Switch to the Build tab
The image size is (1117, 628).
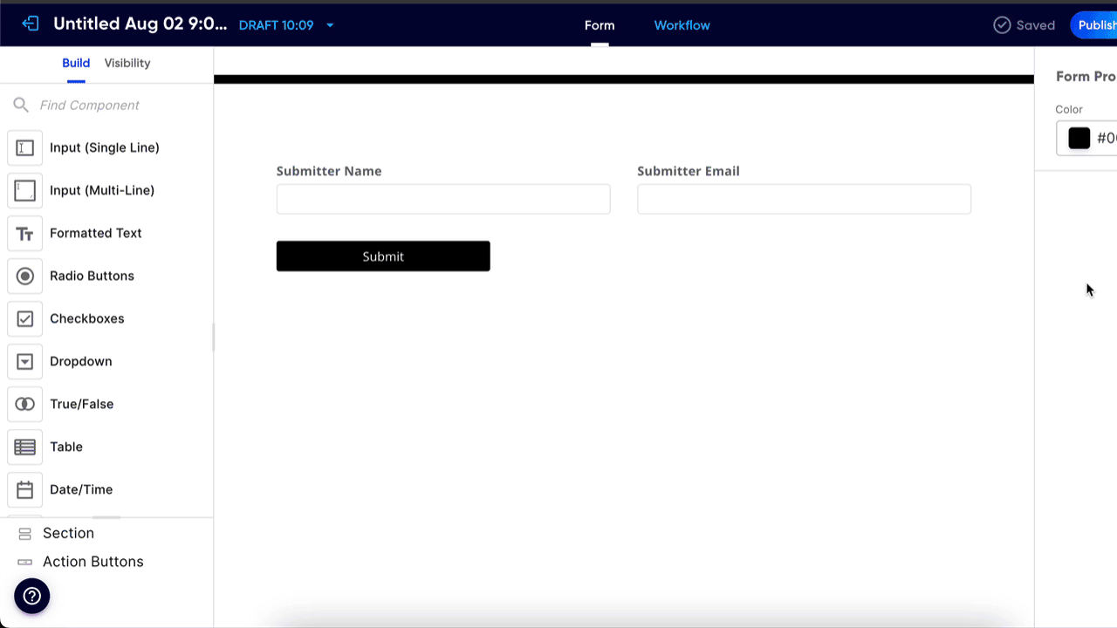tap(76, 63)
